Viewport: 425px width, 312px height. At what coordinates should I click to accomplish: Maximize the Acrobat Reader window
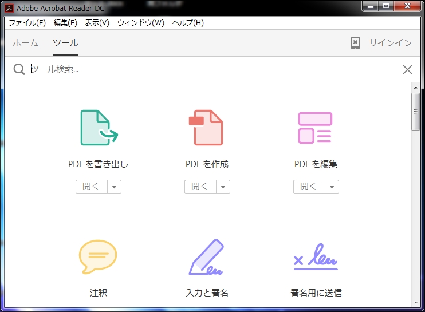point(386,6)
